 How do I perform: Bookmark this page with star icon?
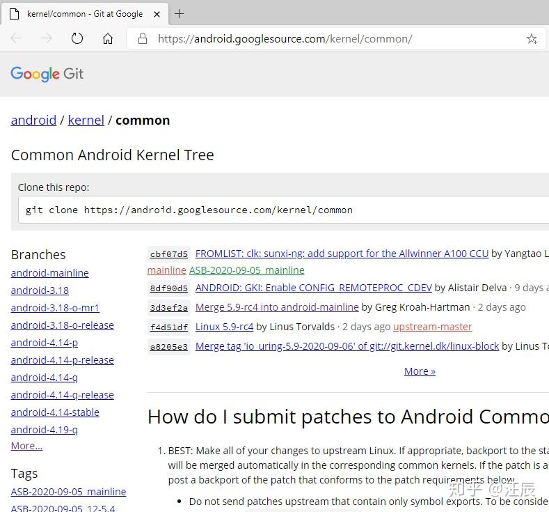click(x=532, y=39)
